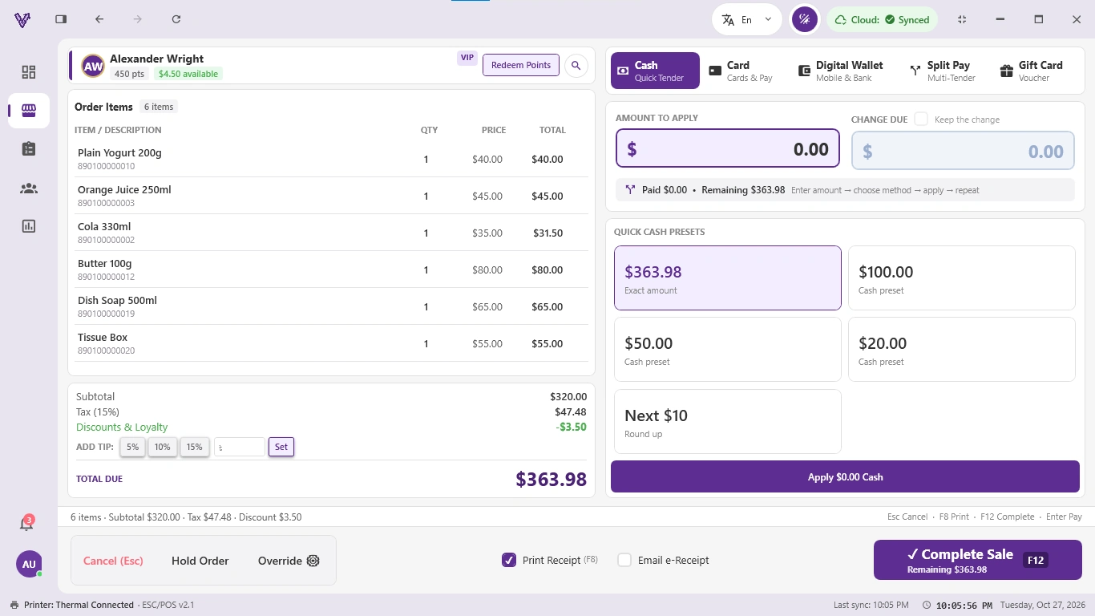Add a 10% tip
The height and width of the screenshot is (616, 1095).
tap(163, 447)
